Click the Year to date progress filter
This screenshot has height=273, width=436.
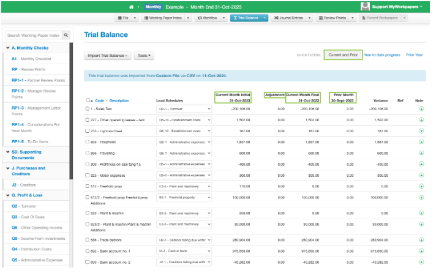tap(382, 54)
